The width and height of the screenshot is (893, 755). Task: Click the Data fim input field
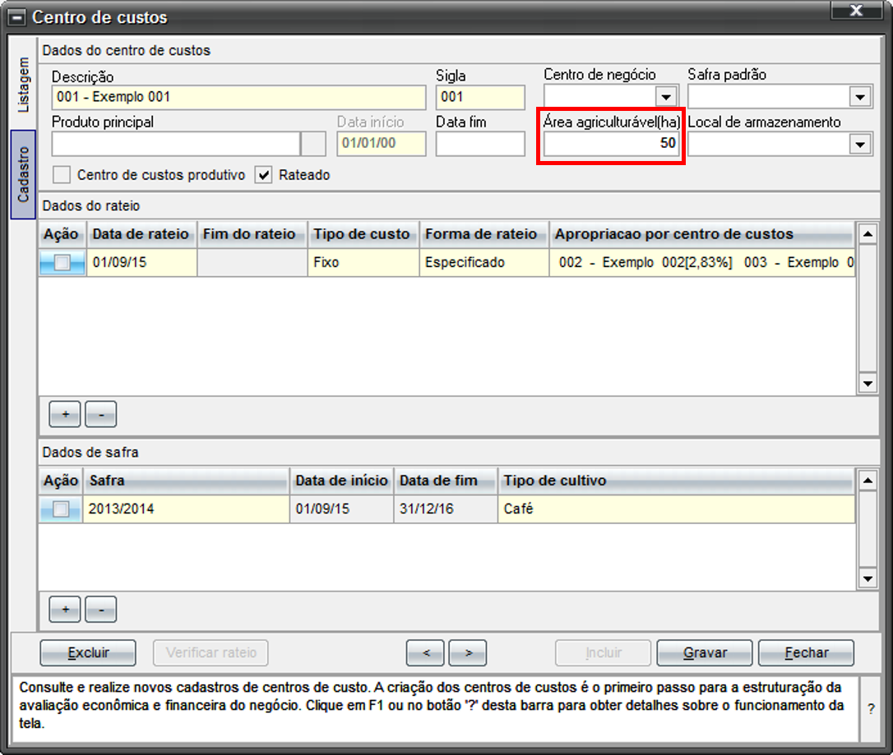tap(480, 144)
